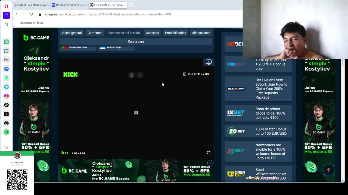Screen dimensions: 348x195
Task: Click the address bar URL
Action: (108, 14)
